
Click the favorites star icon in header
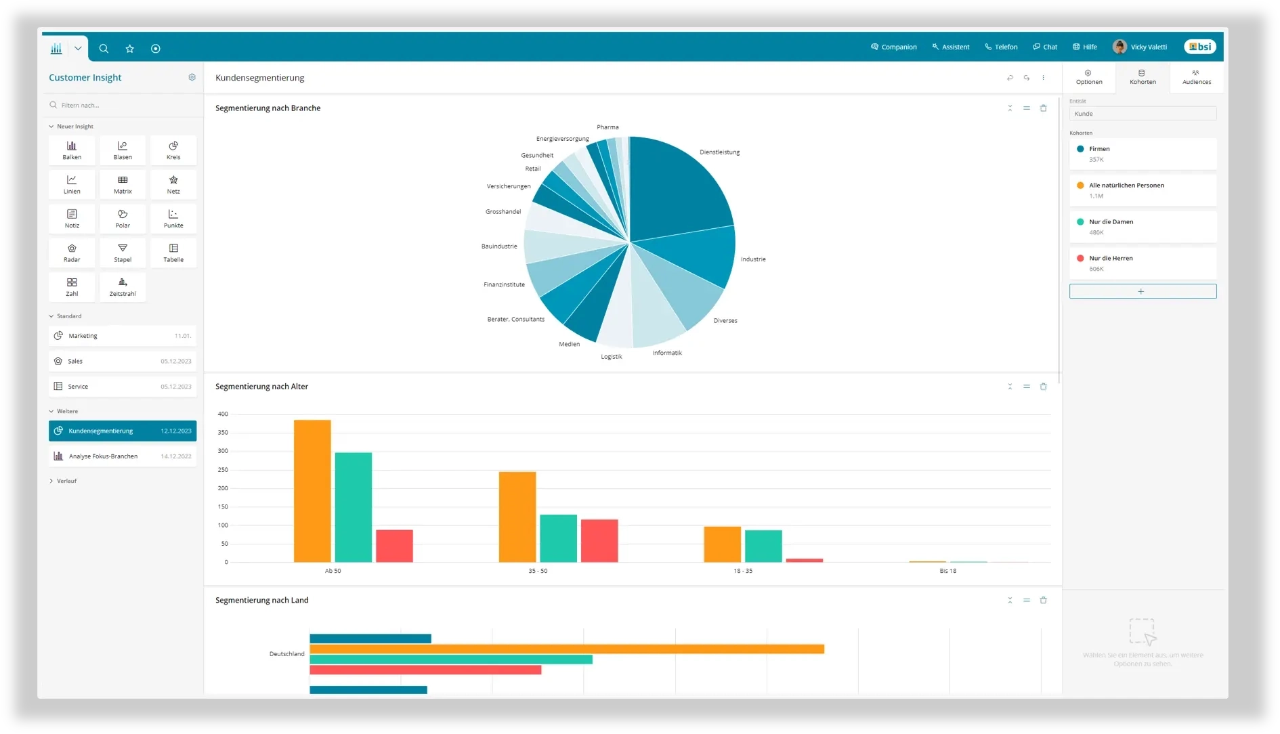130,49
